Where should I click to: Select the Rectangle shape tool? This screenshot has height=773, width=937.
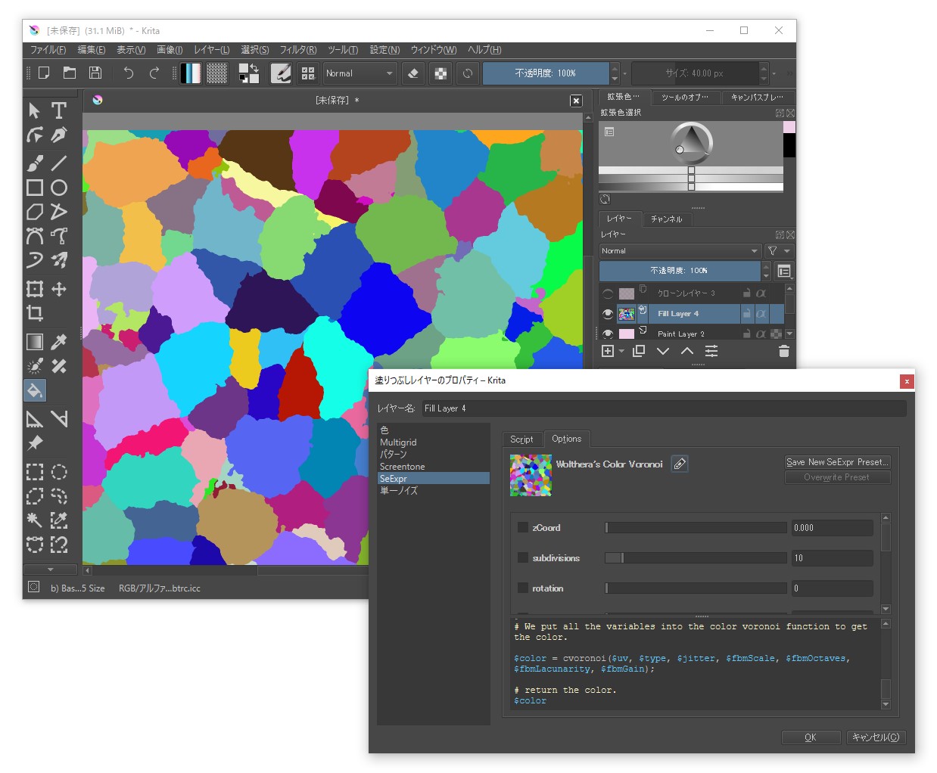pyautogui.click(x=35, y=188)
